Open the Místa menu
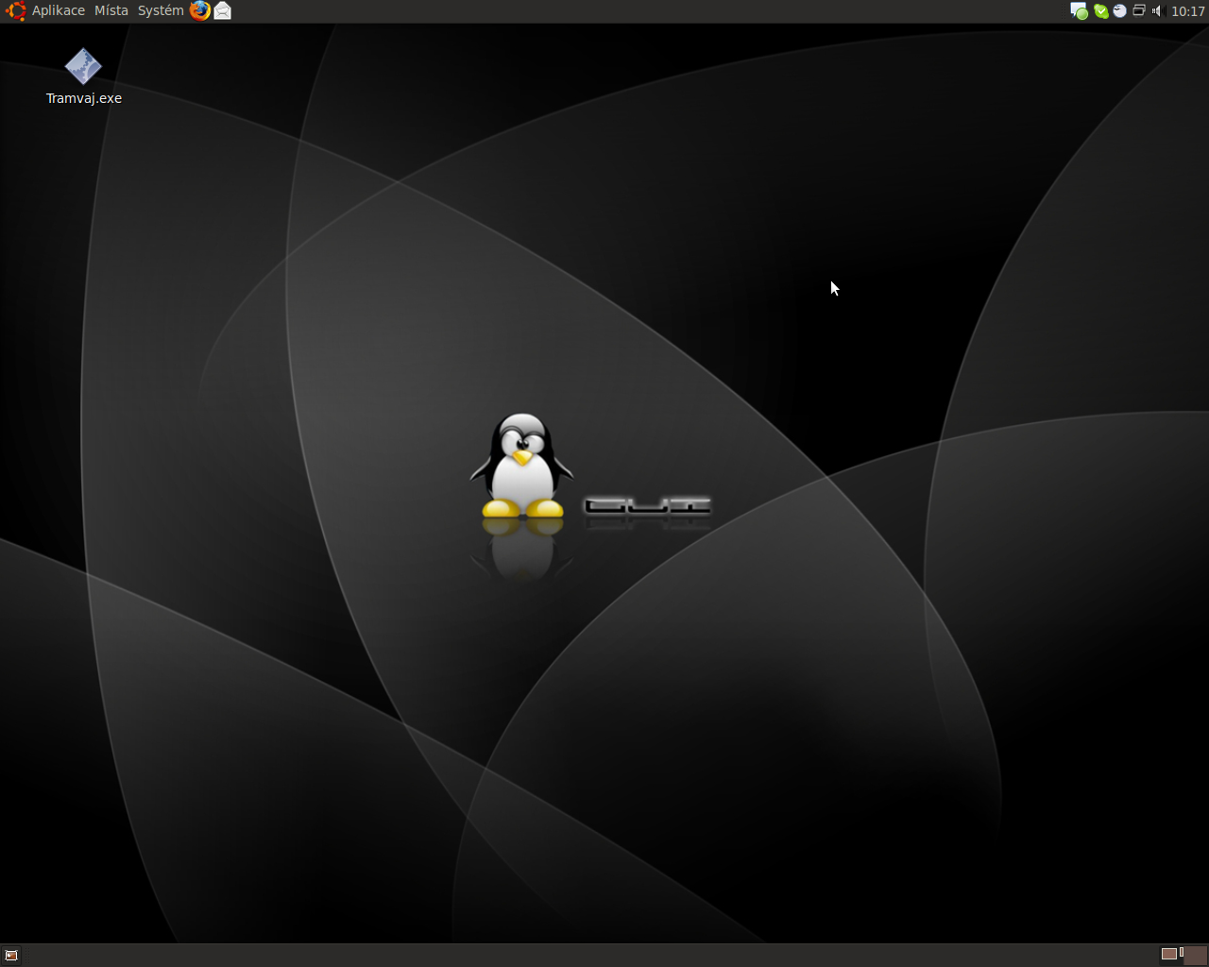Screen dimensions: 1209x967 pyautogui.click(x=111, y=10)
